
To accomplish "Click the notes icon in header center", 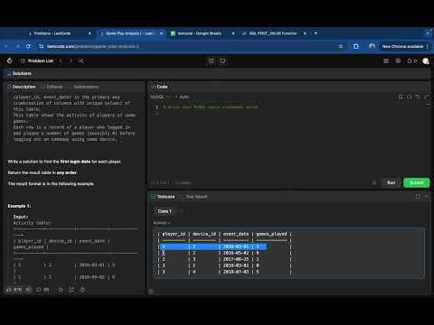I will point(222,61).
